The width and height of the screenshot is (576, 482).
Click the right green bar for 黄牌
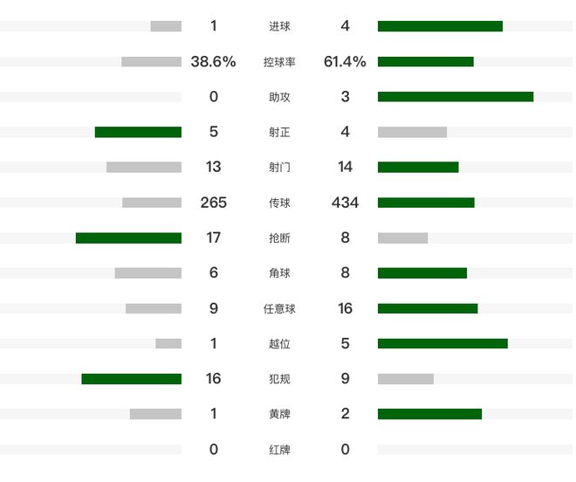[x=429, y=414]
